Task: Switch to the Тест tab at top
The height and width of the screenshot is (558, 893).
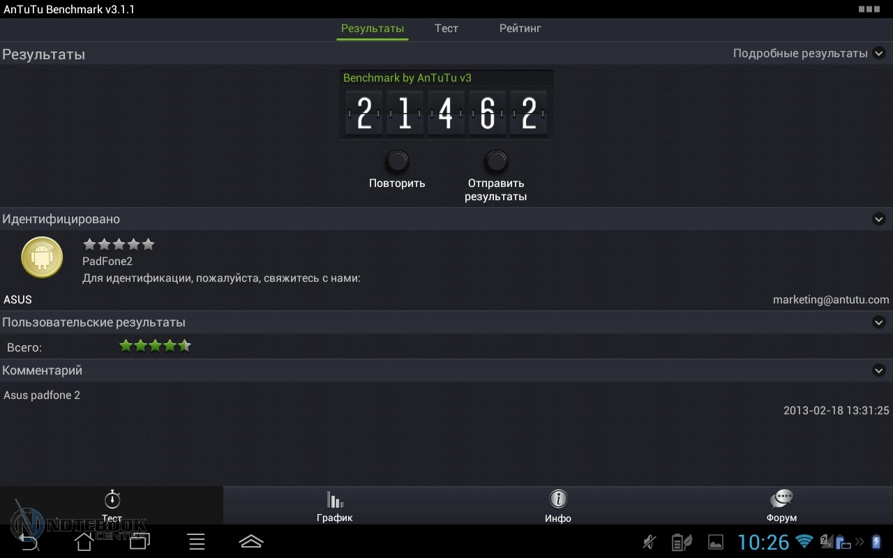Action: pyautogui.click(x=446, y=29)
